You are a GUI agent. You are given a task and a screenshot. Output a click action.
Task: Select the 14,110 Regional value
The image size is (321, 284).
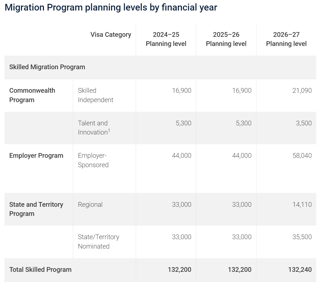[302, 205]
